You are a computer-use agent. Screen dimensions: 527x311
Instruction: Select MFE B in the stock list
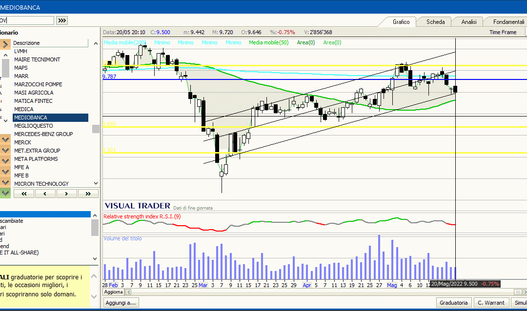pos(50,175)
